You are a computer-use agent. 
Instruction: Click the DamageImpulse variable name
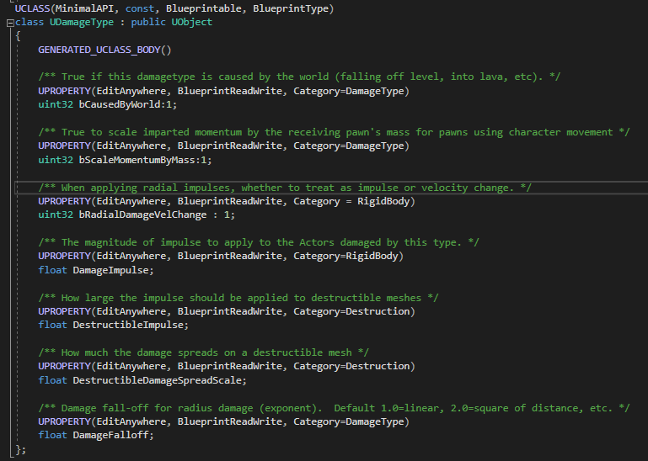pos(110,270)
